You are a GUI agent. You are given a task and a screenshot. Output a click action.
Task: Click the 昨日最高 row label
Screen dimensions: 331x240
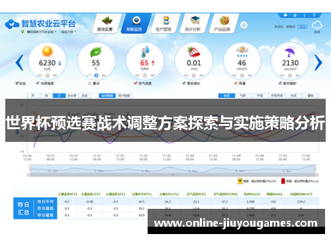tap(46, 215)
